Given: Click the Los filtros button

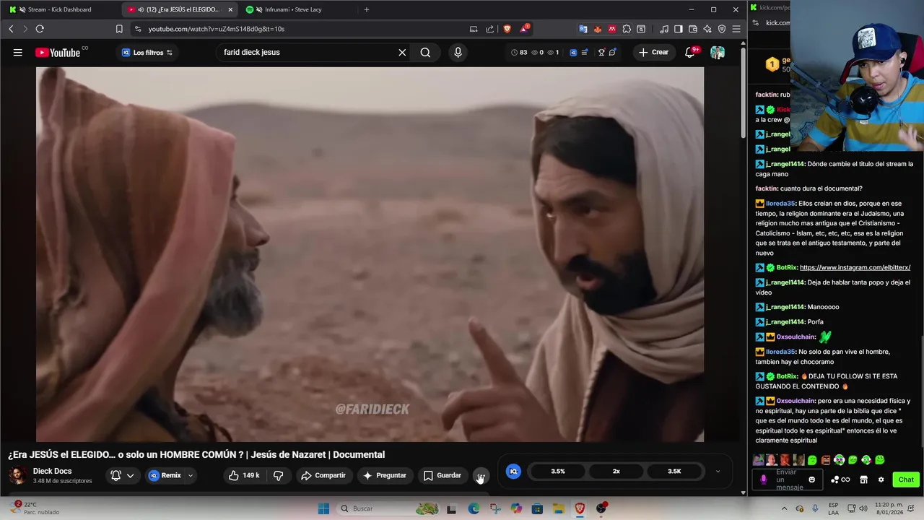Looking at the screenshot, I should tap(147, 52).
